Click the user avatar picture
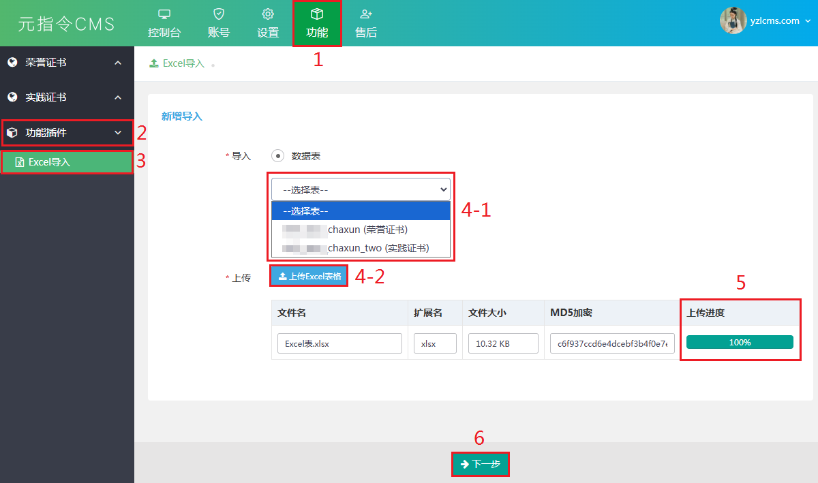The image size is (818, 483). pyautogui.click(x=733, y=20)
